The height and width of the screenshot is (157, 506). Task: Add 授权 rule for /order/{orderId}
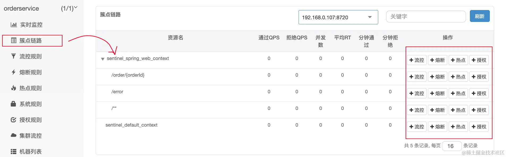pyautogui.click(x=479, y=77)
